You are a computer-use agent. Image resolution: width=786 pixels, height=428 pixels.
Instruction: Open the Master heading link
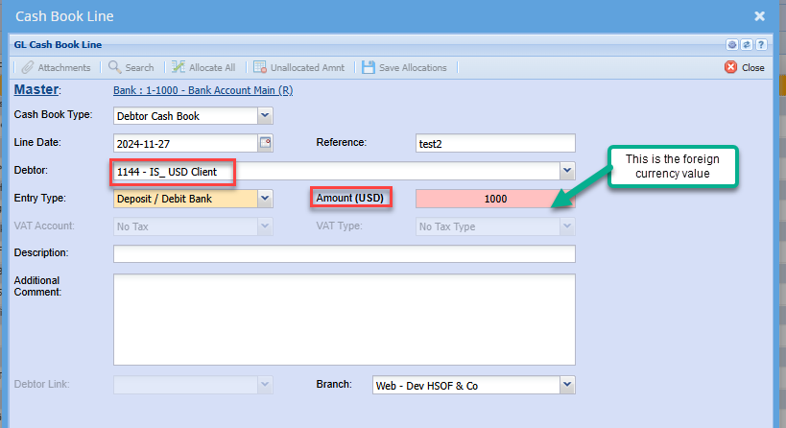tap(36, 89)
